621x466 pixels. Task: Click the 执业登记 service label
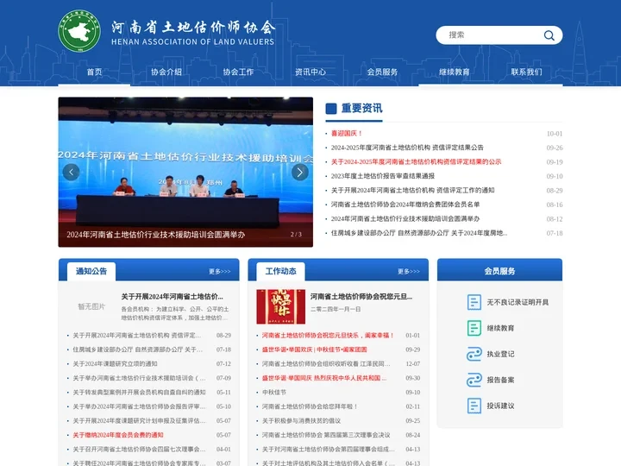[x=500, y=354]
